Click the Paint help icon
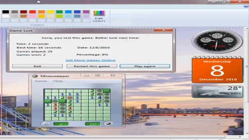Viewport: 249px width, 140px height. [x=246, y=7]
